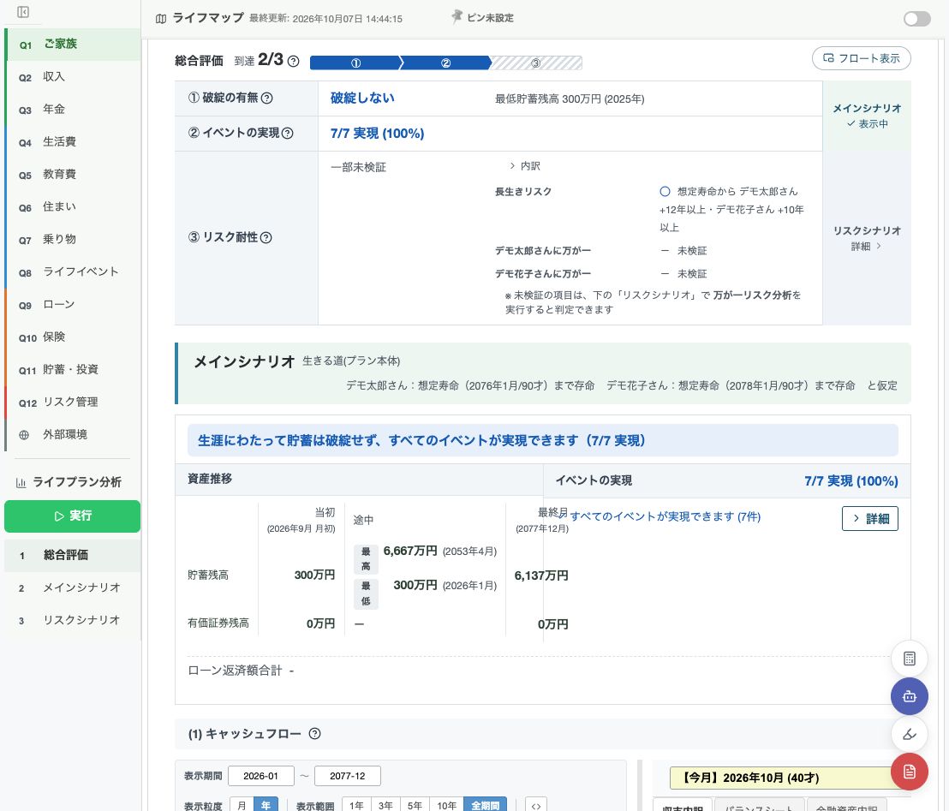This screenshot has height=811, width=949.
Task: Click 7/7 実現 (100%) in evaluation table
Action: tap(377, 133)
